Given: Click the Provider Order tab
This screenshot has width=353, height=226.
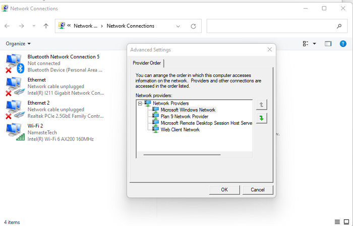Looking at the screenshot, I should [x=147, y=63].
